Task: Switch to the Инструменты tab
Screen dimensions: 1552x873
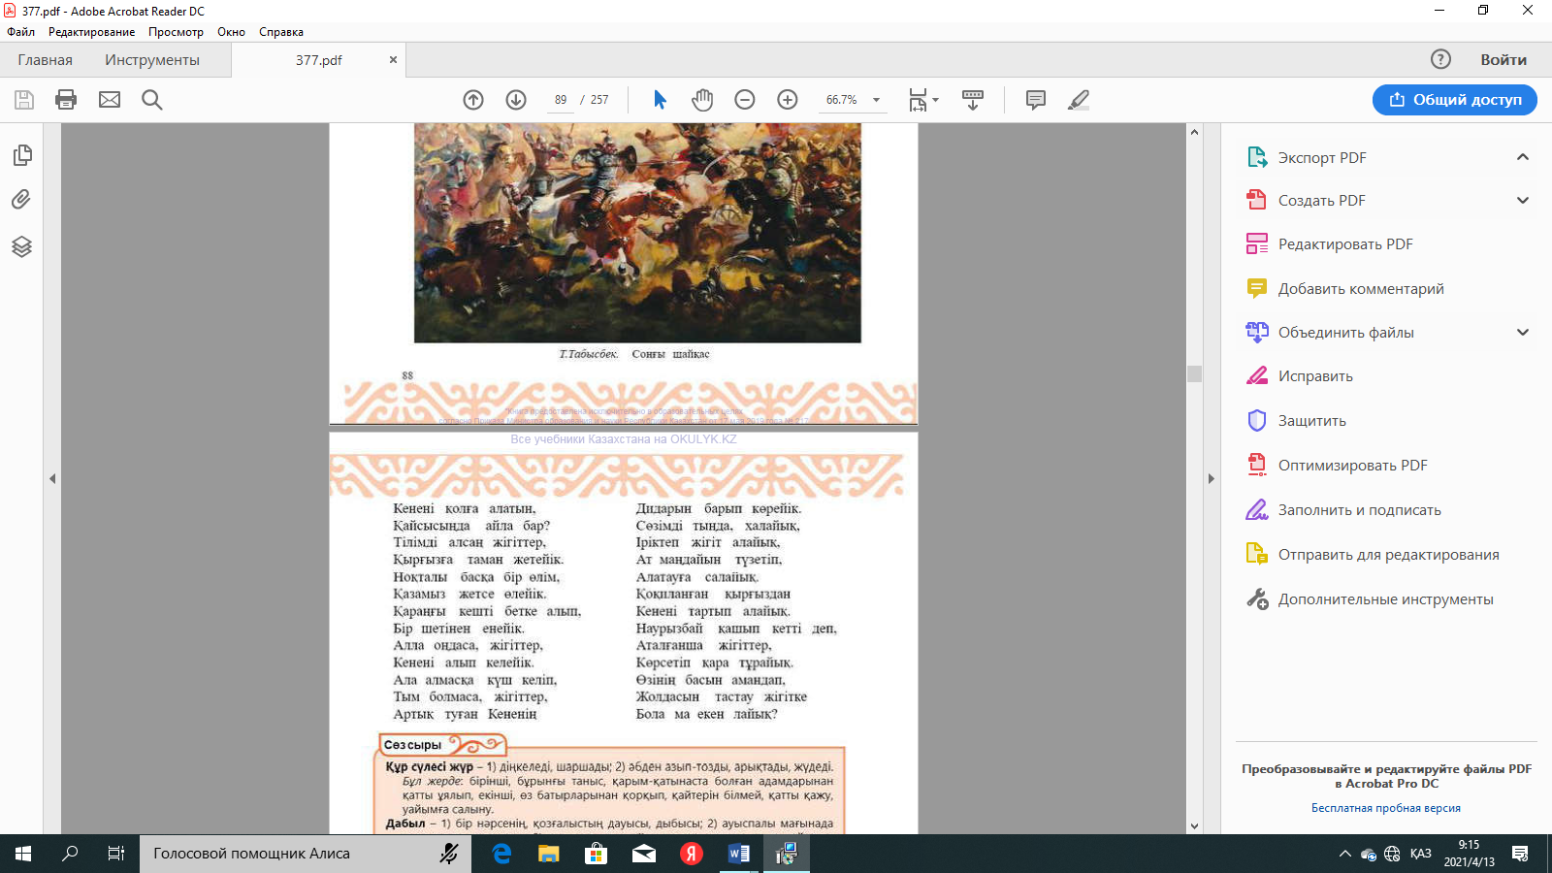Action: (152, 60)
